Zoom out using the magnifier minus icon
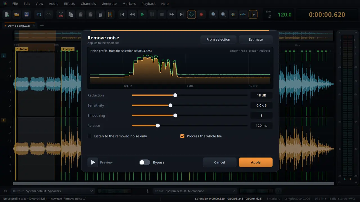The height and width of the screenshot is (202, 360). pyautogui.click(x=223, y=15)
